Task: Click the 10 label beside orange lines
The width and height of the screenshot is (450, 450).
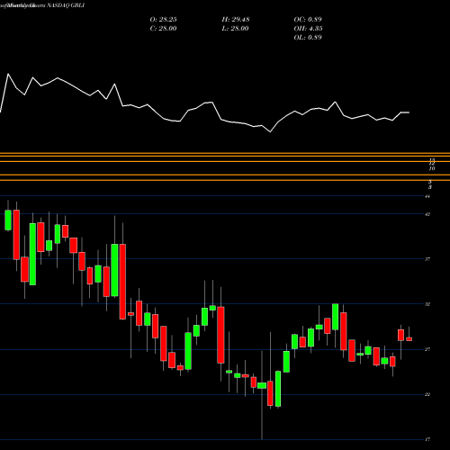Action: click(432, 168)
